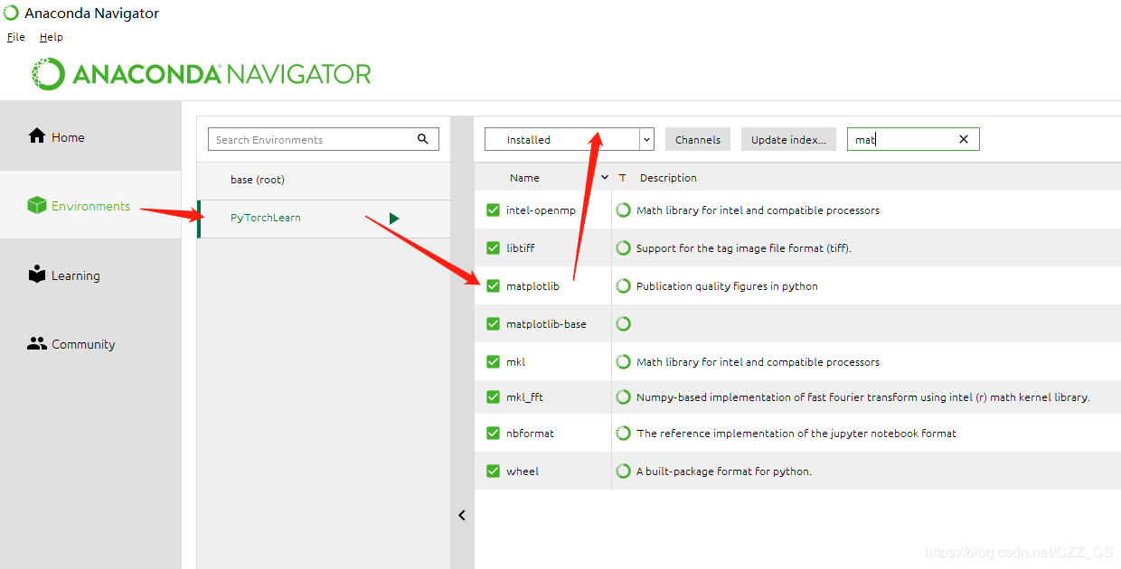Toggle the matplotlib package checkbox
Screen dimensions: 1121x569
click(x=493, y=285)
